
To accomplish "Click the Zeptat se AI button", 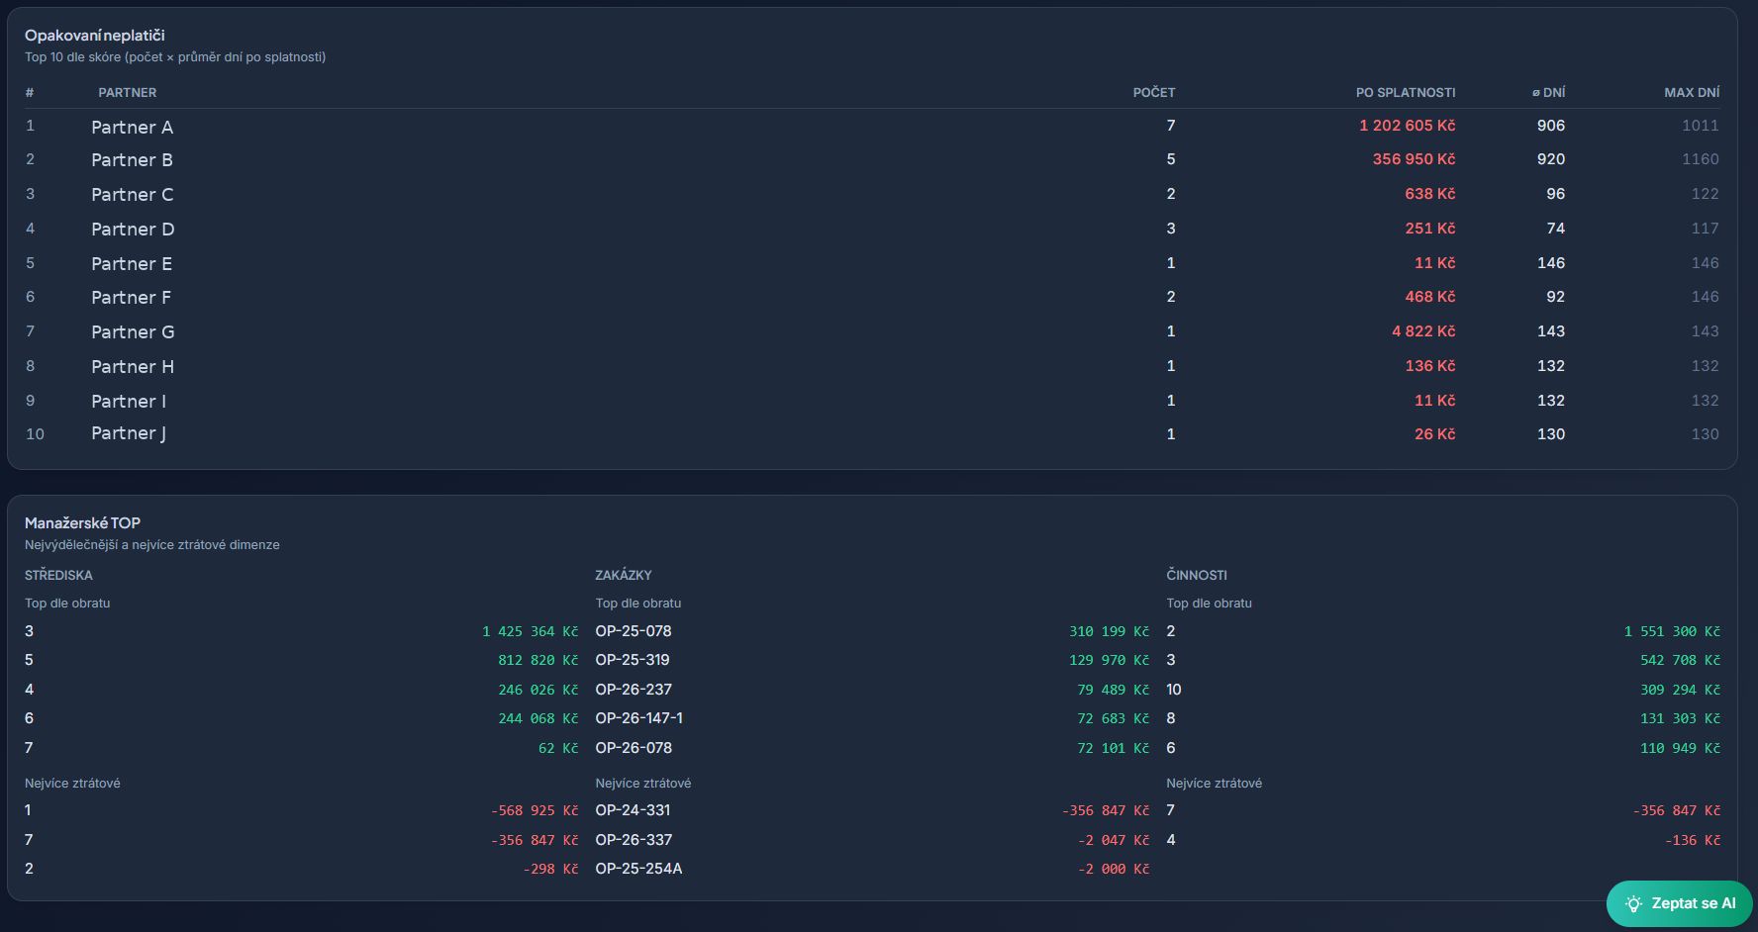I will (x=1679, y=903).
